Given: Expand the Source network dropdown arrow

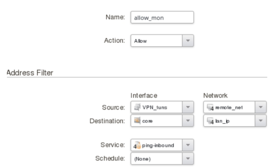Looking at the screenshot, I should (261, 107).
